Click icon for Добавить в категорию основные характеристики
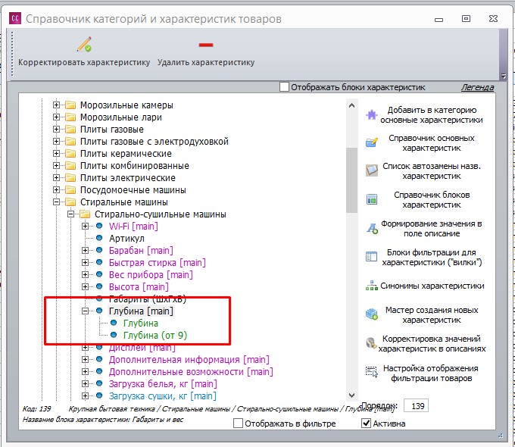The height and width of the screenshot is (447, 515). [371, 115]
